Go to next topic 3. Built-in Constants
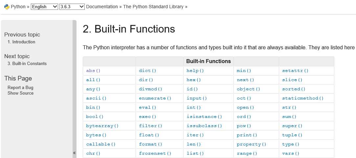Image resolution: width=356 pixels, height=158 pixels. coord(27,64)
